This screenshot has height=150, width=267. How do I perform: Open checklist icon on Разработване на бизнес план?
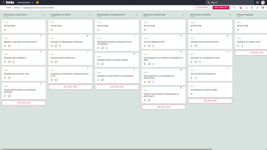tap(10, 78)
